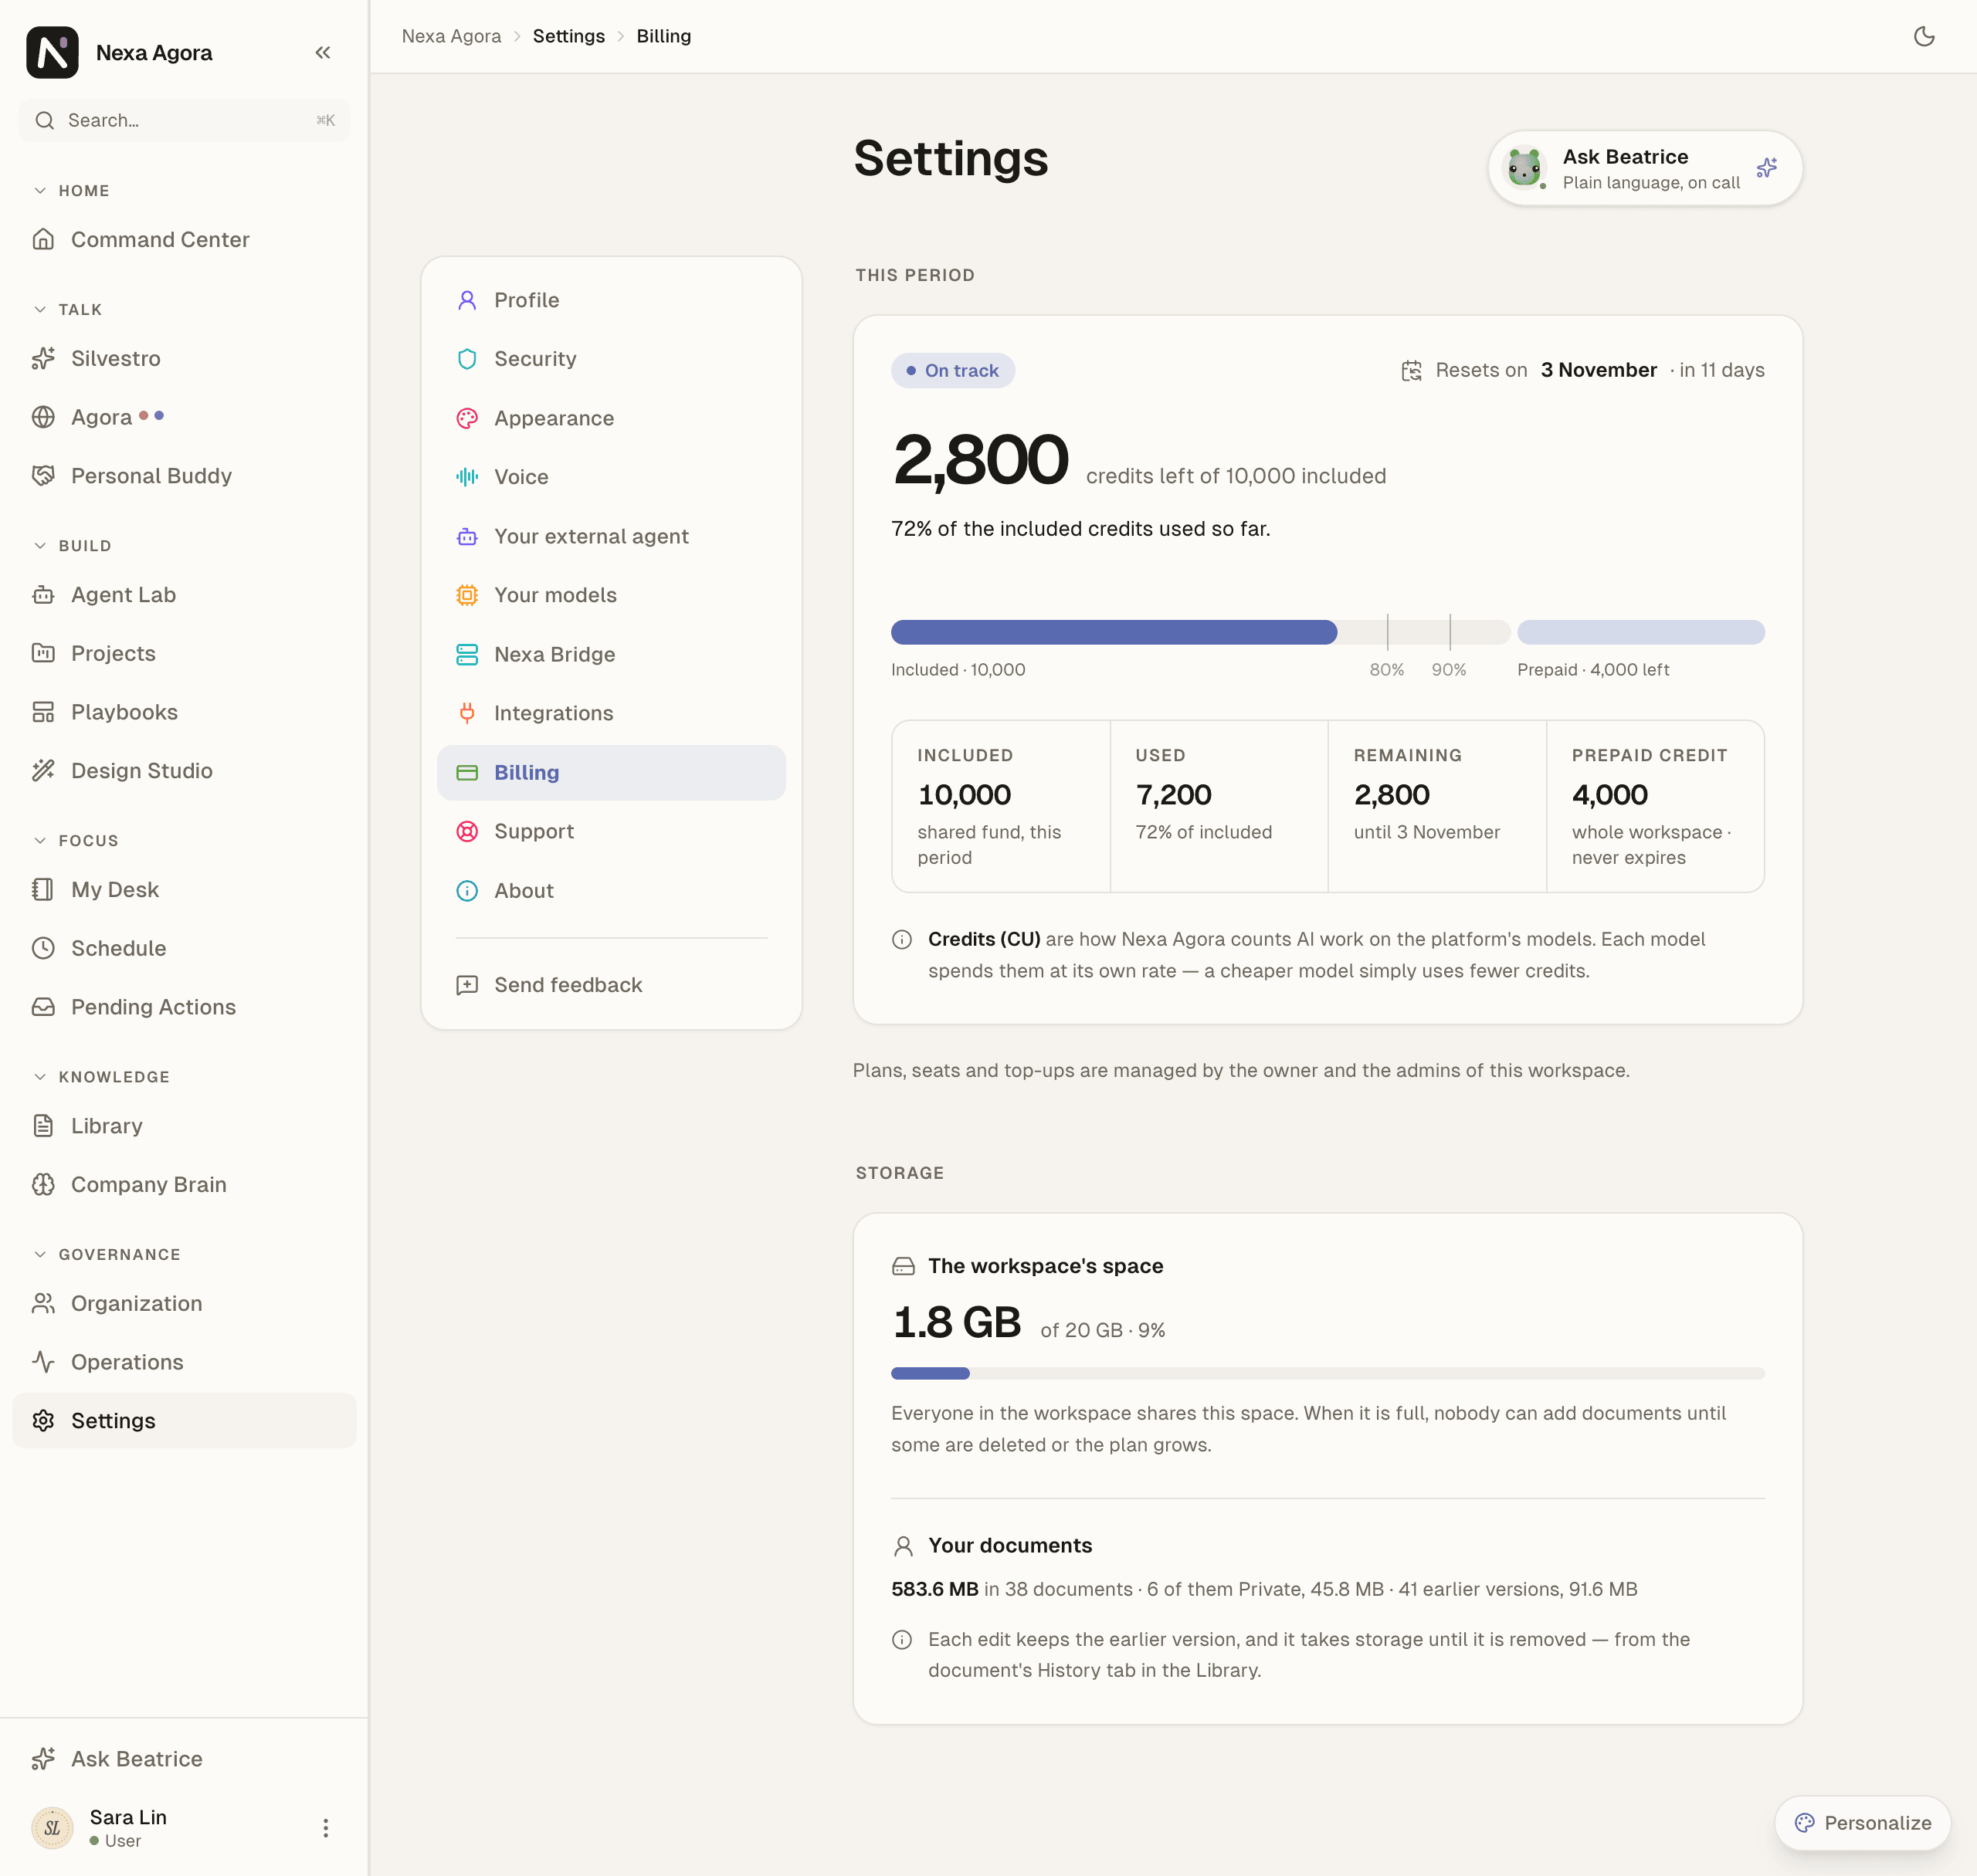Click the Agora globe icon

tap(43, 417)
